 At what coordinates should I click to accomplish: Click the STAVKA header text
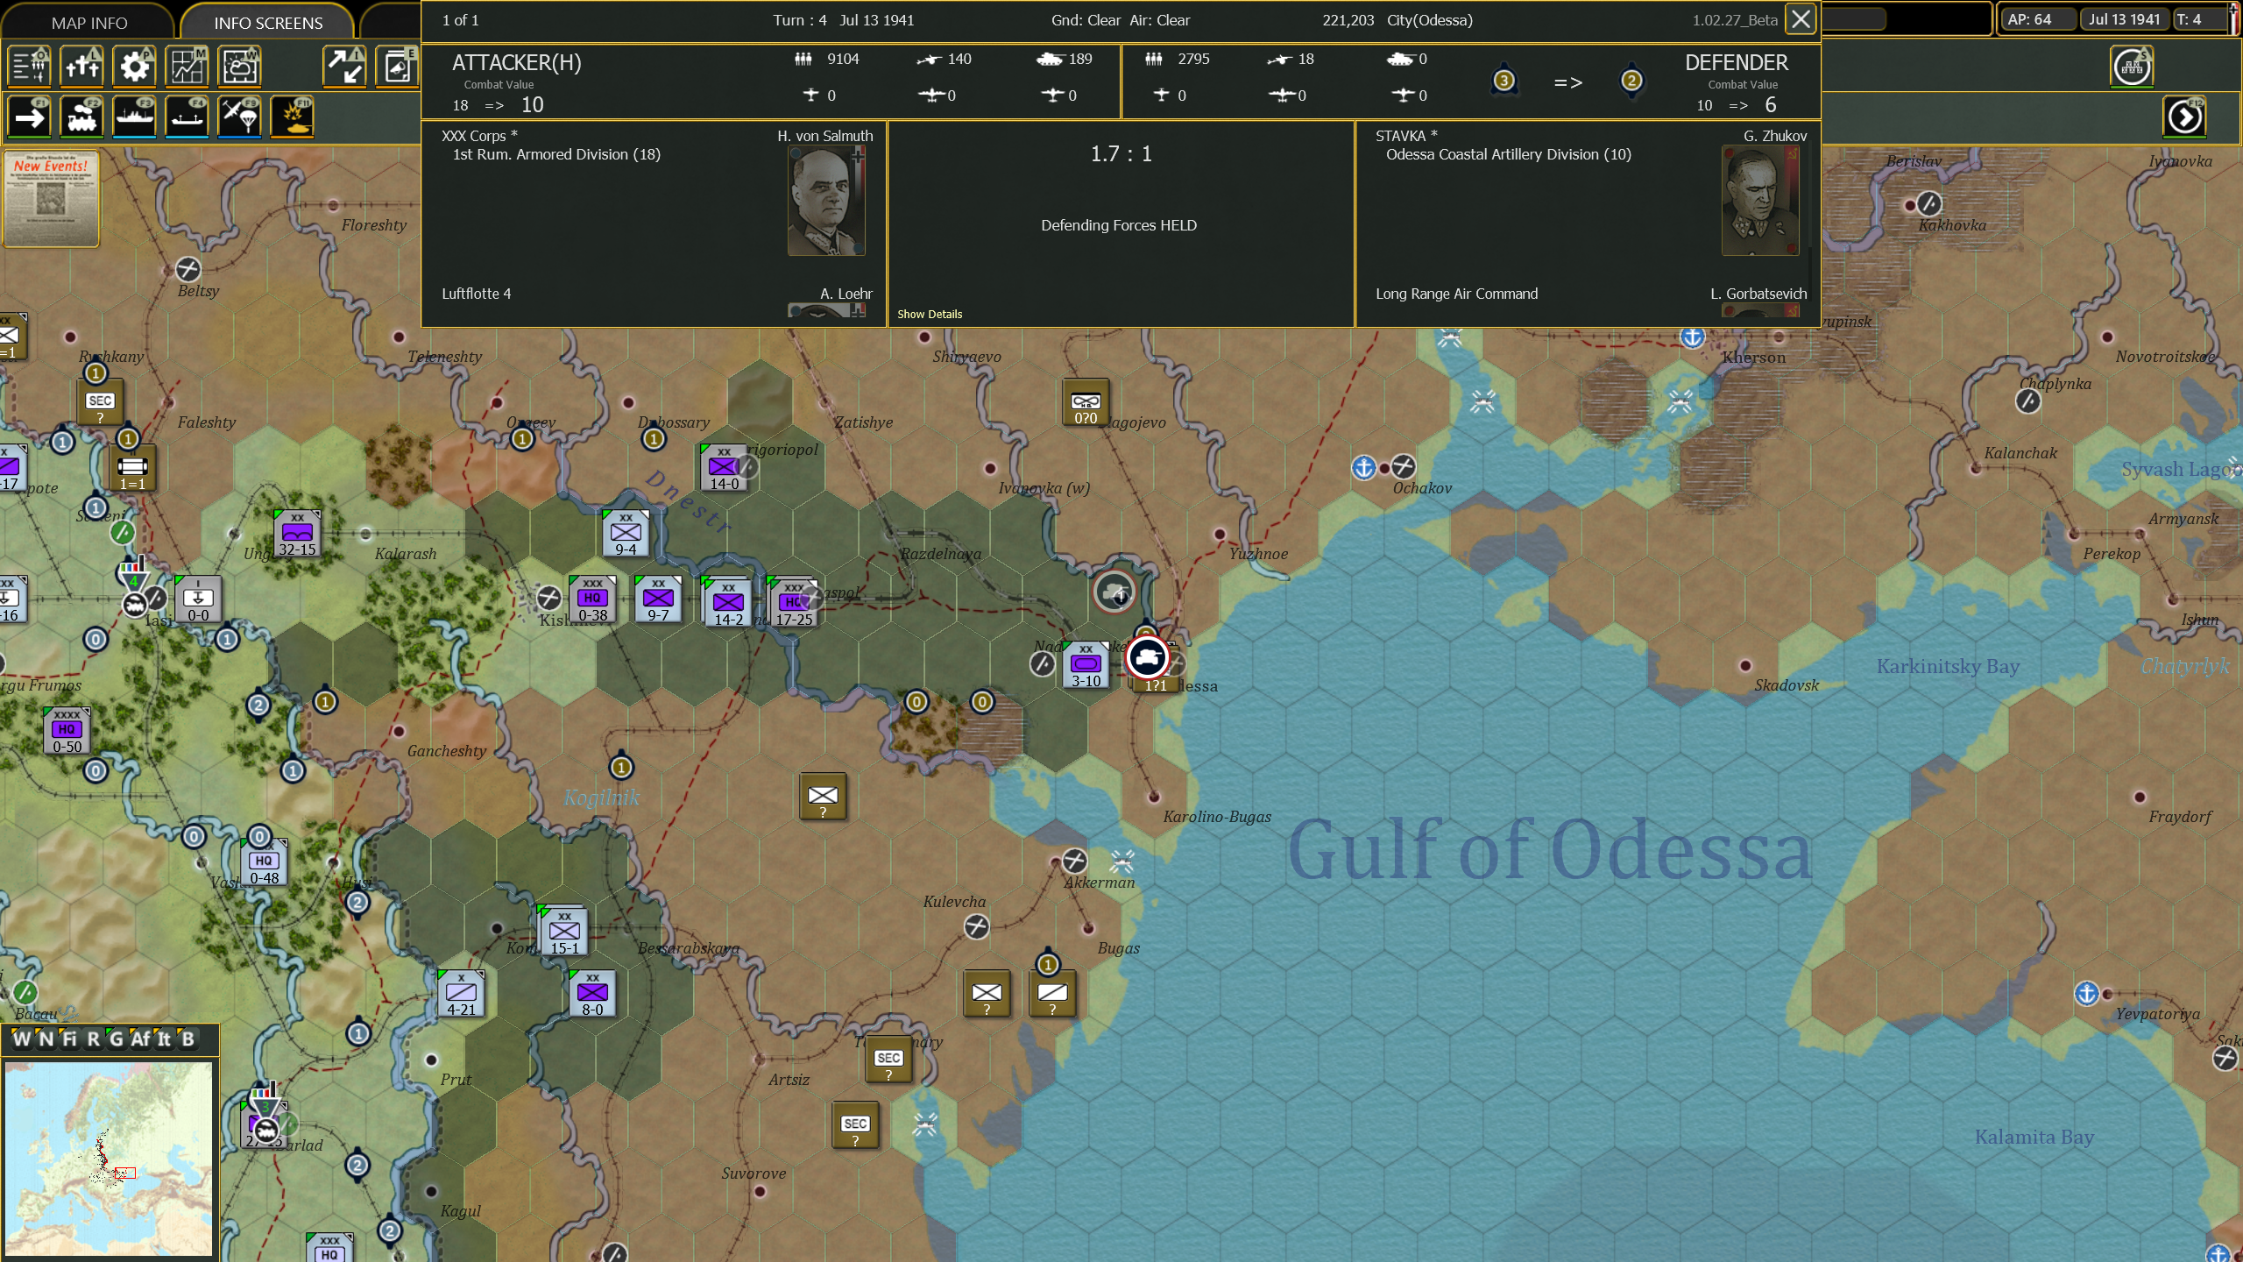[x=1406, y=136]
